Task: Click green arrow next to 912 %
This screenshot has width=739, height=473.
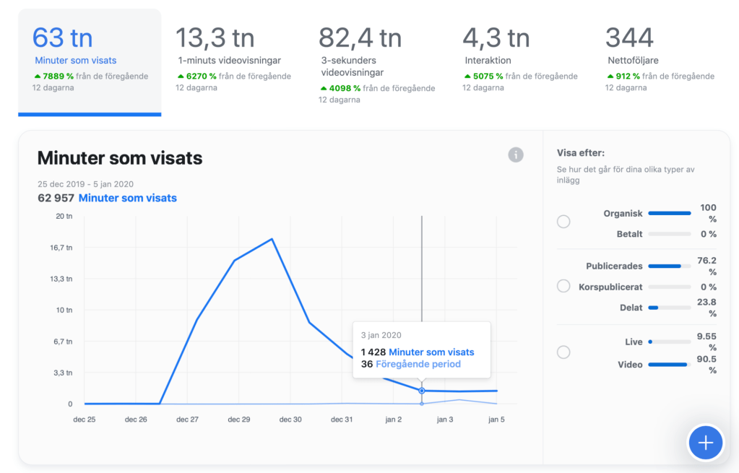Action: click(x=610, y=76)
